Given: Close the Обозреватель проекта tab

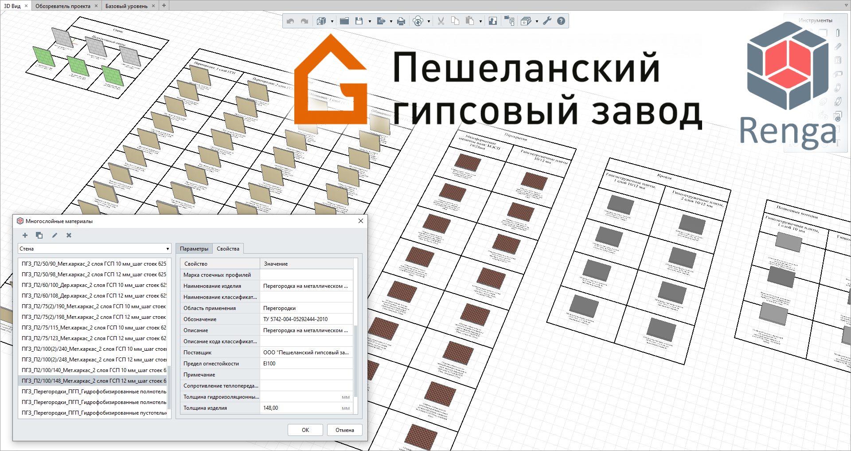Looking at the screenshot, I should pos(96,6).
